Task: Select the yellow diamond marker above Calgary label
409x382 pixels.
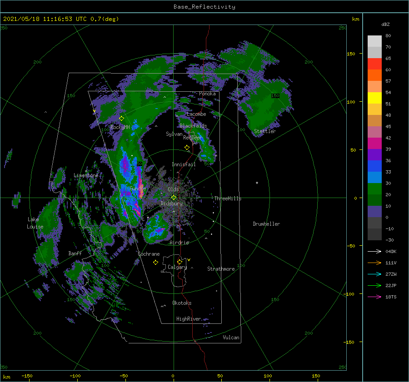Action: [x=180, y=262]
